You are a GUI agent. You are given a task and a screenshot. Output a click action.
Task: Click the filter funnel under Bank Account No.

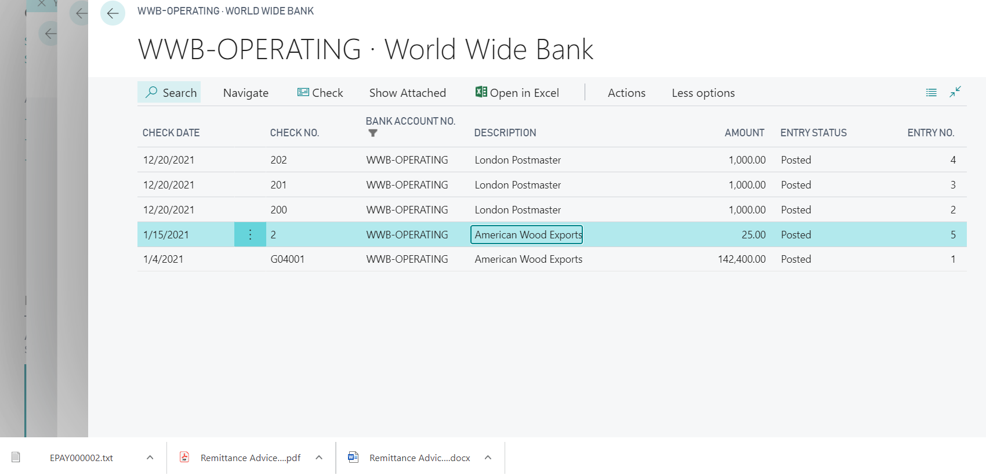[373, 133]
